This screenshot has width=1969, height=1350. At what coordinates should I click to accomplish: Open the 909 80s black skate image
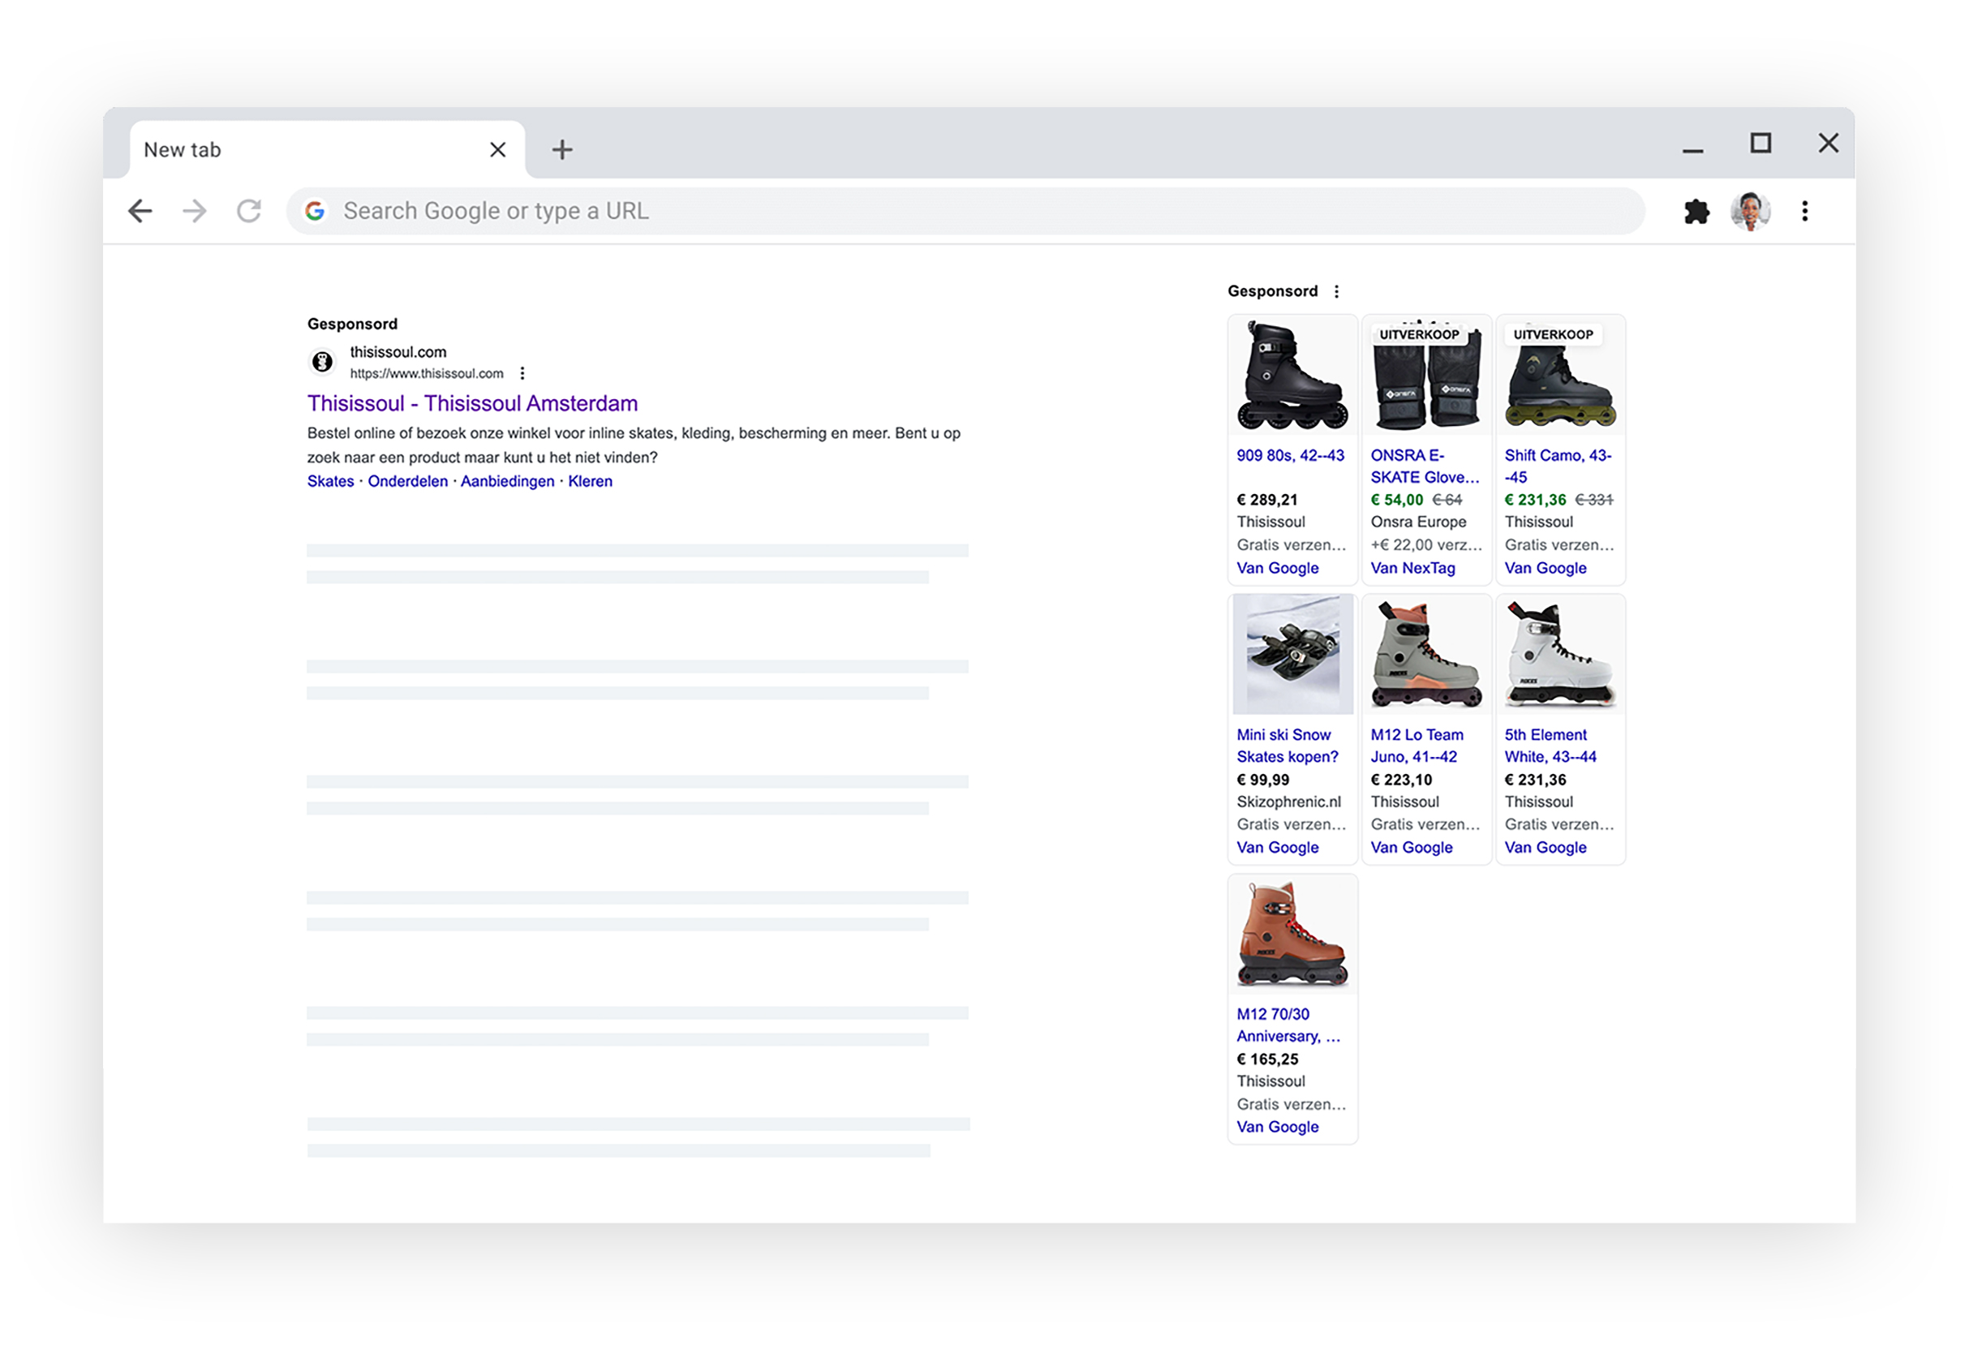click(1292, 376)
